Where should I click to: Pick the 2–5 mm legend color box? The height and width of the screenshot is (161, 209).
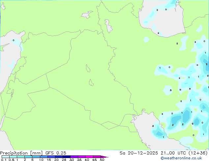click(x=28, y=157)
